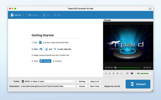Viewport: 161px width, 100px height.
Task: Click the Destination path field
Action: (48, 86)
